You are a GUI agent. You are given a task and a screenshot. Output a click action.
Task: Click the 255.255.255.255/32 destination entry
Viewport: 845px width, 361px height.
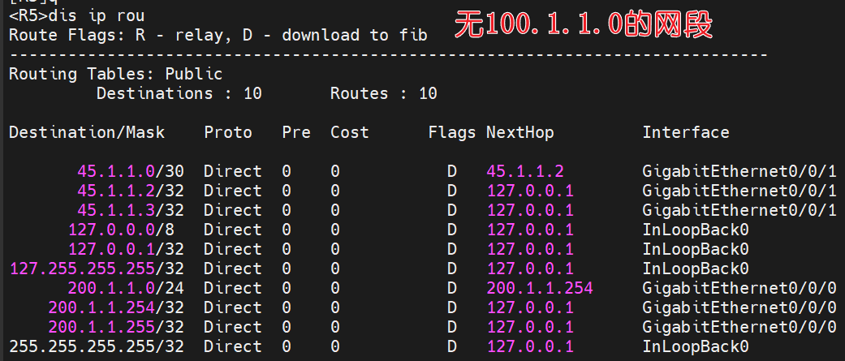(x=97, y=346)
